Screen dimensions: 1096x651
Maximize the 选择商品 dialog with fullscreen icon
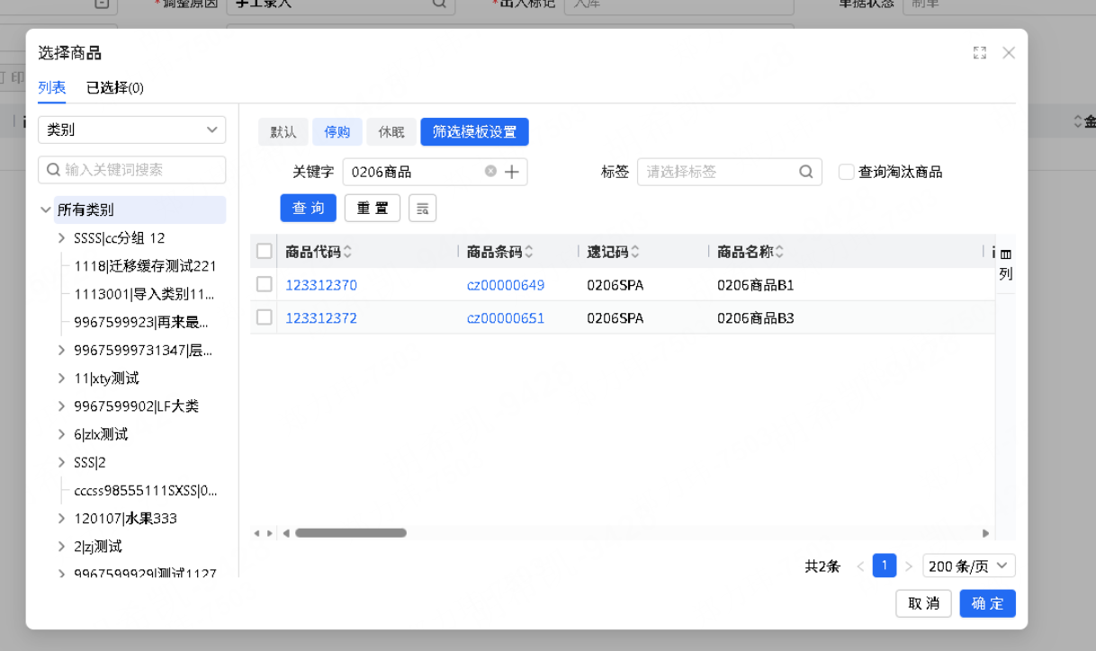pos(980,53)
